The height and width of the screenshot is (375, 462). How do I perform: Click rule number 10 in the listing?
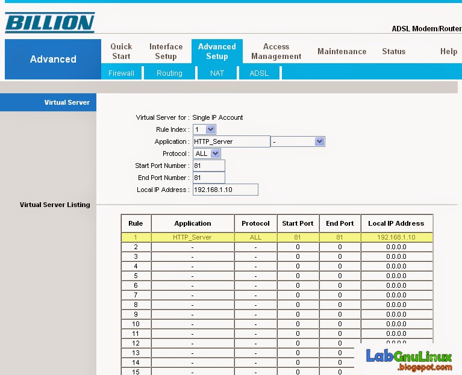pyautogui.click(x=136, y=324)
